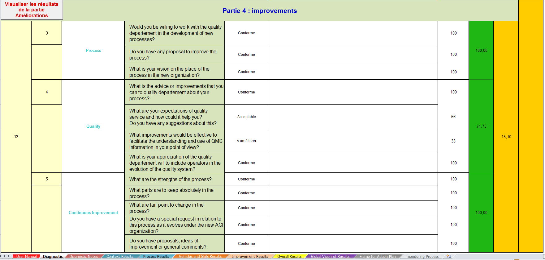This screenshot has height=260, width=545.
Task: Click comment cell beside 'A améliorer' answer
Action: [353, 141]
